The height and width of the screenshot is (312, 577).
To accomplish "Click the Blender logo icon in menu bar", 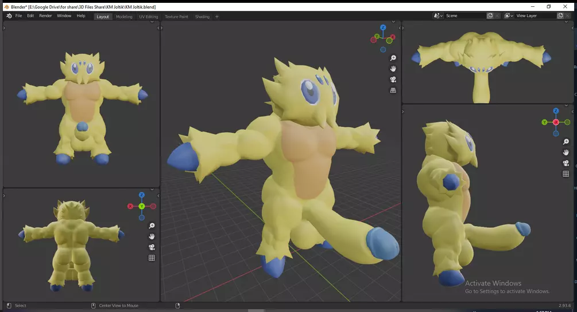I will coord(9,16).
